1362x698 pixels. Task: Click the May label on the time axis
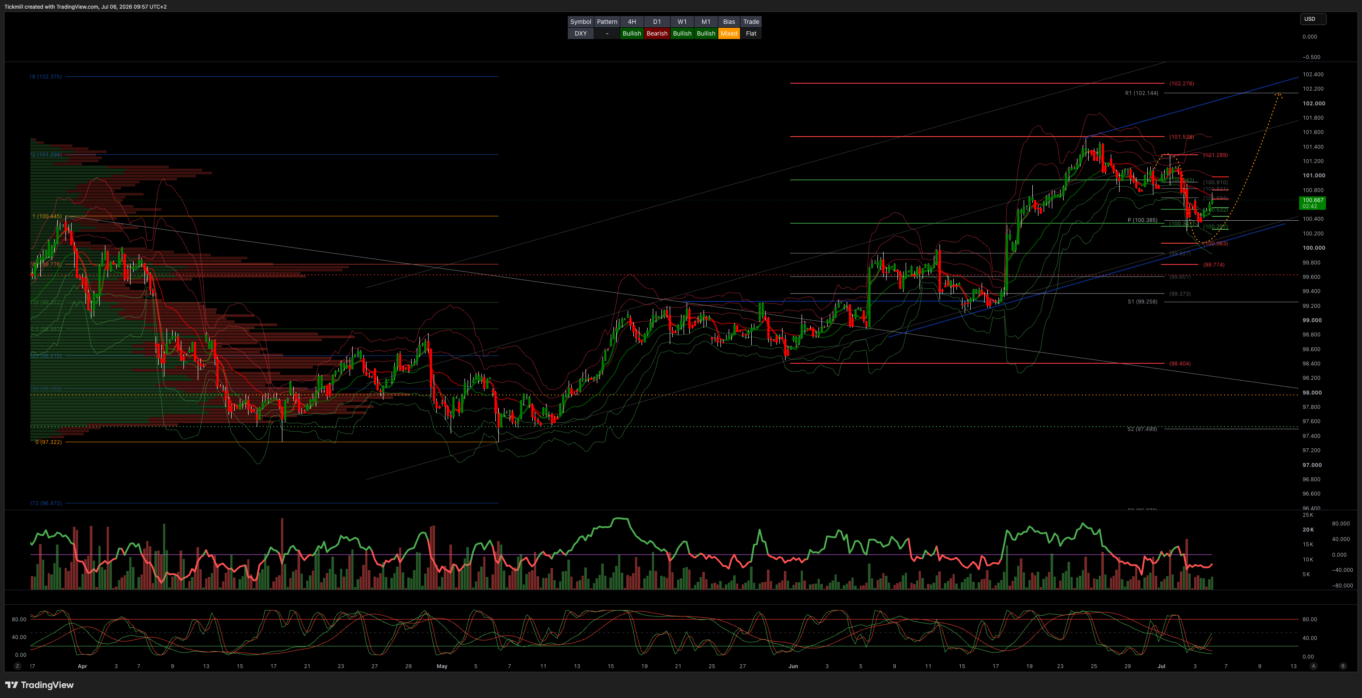click(442, 666)
